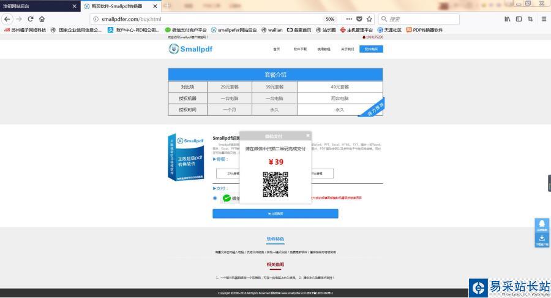Open the 微信支付商户平台 bookmark
The image size is (551, 298).
[186, 30]
